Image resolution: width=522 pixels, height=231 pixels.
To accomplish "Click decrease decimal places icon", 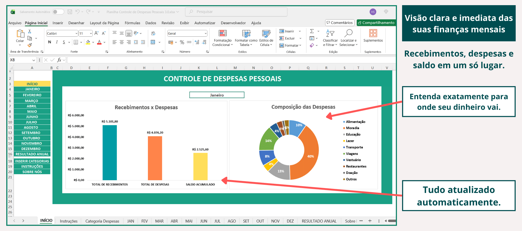I will click(204, 42).
